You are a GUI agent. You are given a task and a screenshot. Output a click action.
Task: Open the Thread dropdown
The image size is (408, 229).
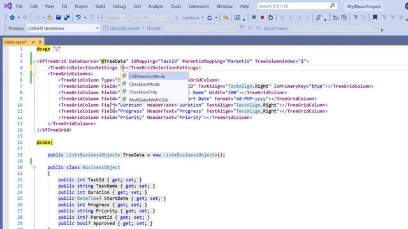(x=200, y=28)
